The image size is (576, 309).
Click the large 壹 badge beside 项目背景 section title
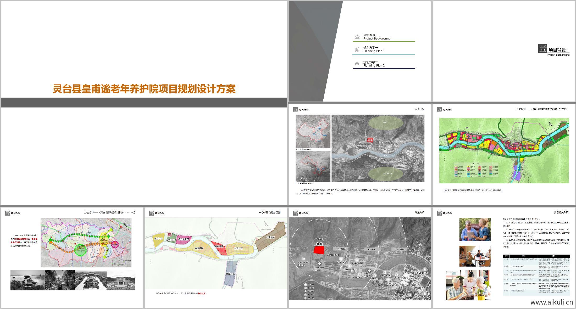pyautogui.click(x=543, y=48)
